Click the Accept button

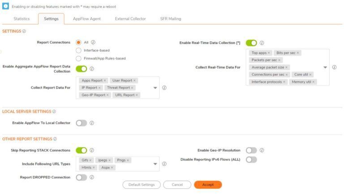[x=208, y=185]
